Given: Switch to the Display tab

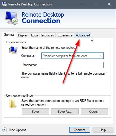Looking at the screenshot, I should [23, 35].
